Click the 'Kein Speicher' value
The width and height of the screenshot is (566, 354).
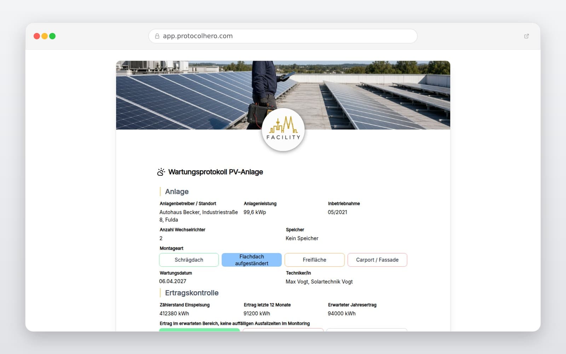302,238
